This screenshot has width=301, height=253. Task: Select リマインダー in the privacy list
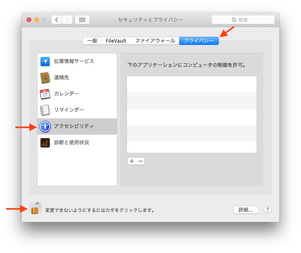[77, 110]
